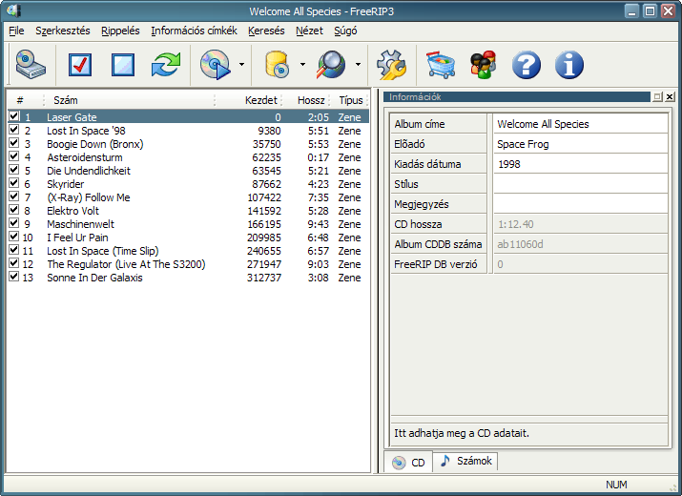Viewport: 682px width, 496px height.
Task: Click the blue info about icon
Action: [569, 65]
